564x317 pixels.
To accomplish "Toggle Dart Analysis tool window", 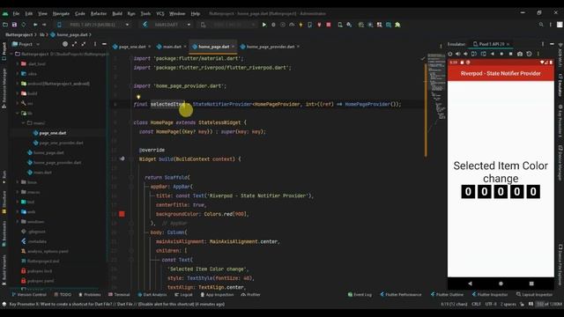I will click(152, 295).
